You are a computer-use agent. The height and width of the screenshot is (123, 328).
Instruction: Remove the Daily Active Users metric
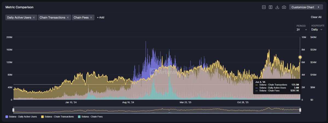tap(34, 17)
